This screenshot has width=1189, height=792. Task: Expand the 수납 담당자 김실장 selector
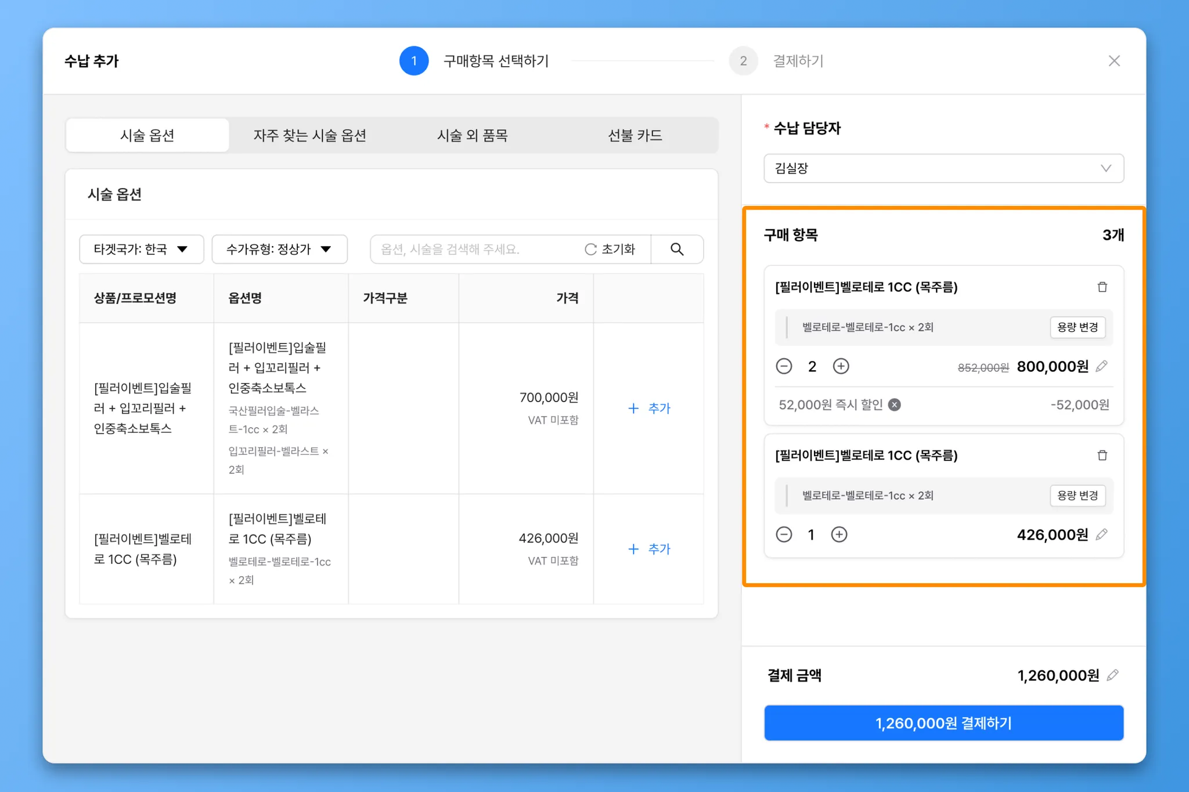tap(943, 168)
